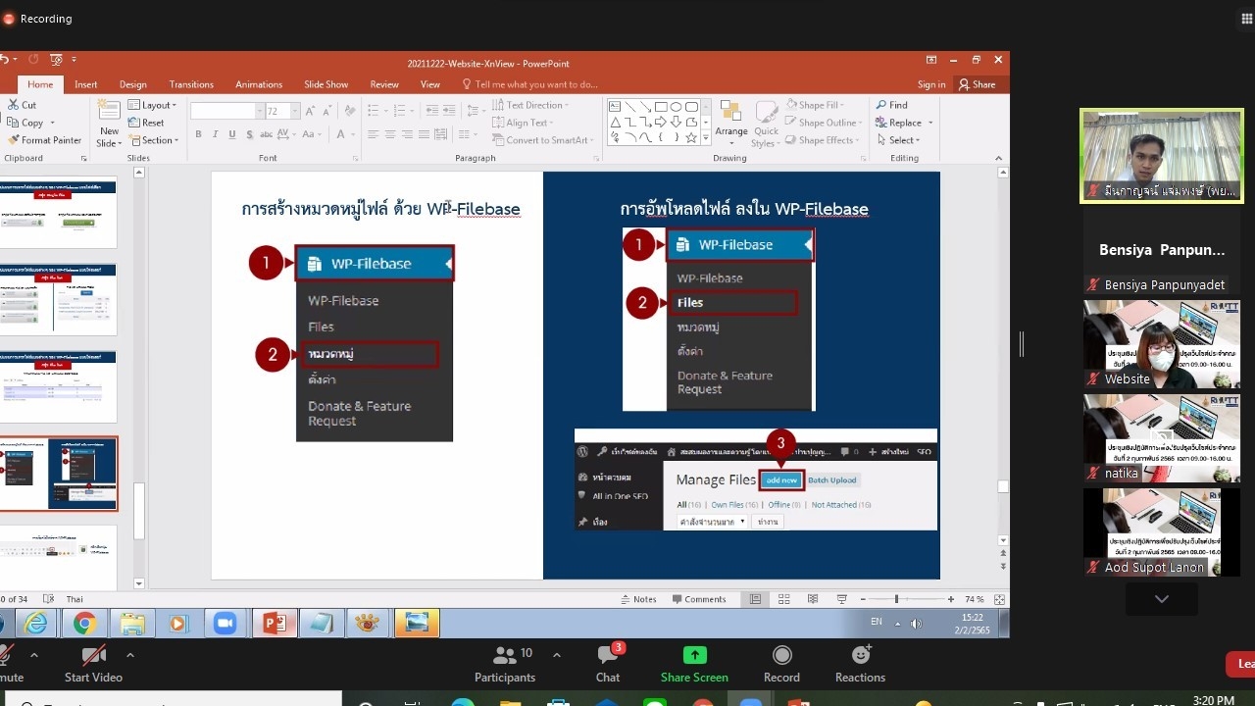Screen dimensions: 1255x706
Task: Open the font size 72 dropdown
Action: pos(295,112)
